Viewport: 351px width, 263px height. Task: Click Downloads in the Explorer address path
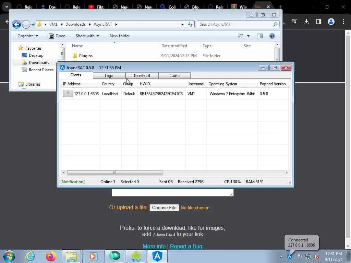(x=75, y=24)
